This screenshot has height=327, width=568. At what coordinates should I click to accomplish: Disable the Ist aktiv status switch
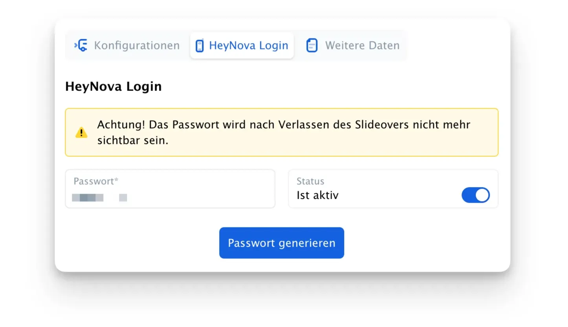476,195
